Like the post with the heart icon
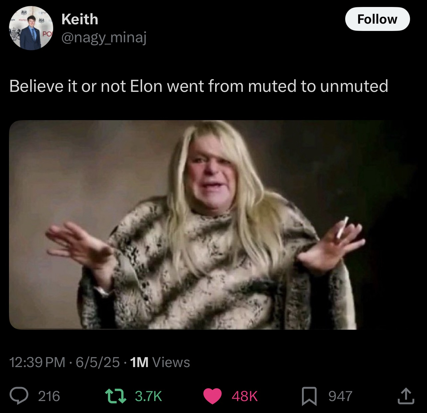 [x=213, y=396]
